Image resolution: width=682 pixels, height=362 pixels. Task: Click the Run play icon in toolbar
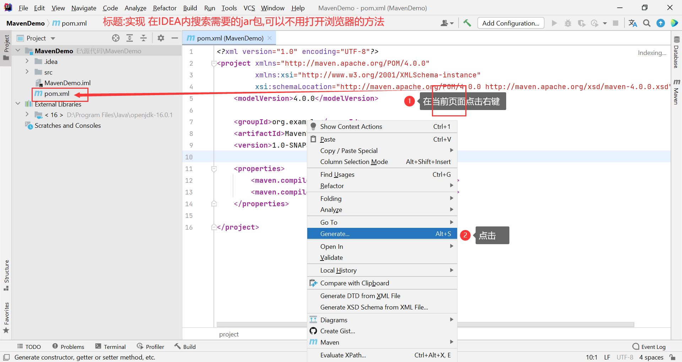[x=554, y=23]
